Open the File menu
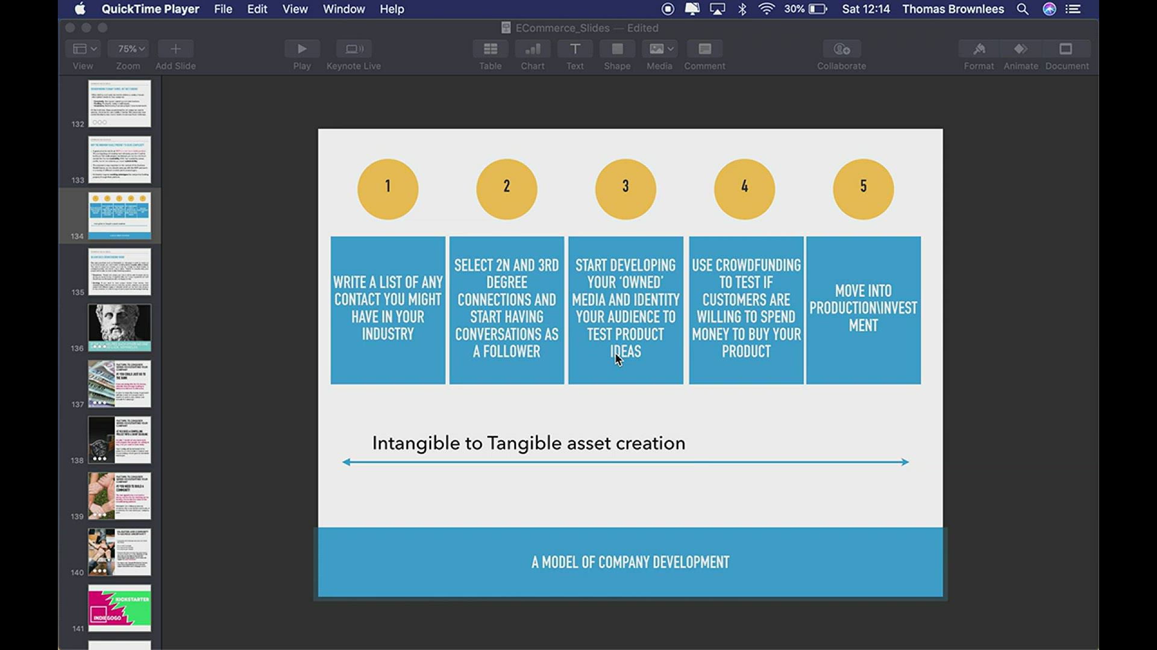This screenshot has height=650, width=1157. [223, 9]
